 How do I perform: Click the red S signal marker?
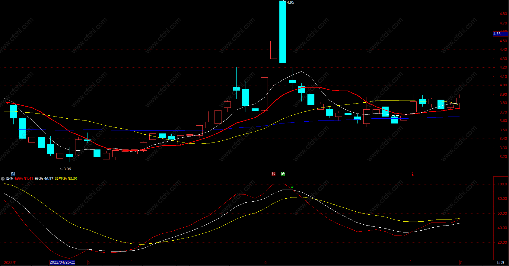[x=413, y=174]
